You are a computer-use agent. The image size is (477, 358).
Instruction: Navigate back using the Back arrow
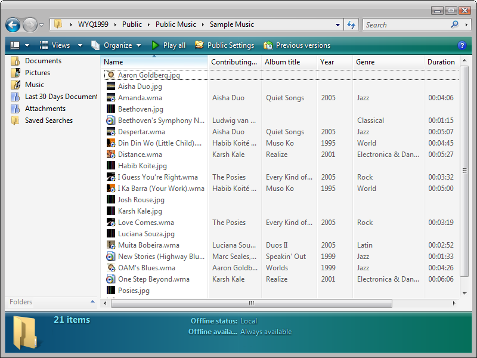pos(13,24)
